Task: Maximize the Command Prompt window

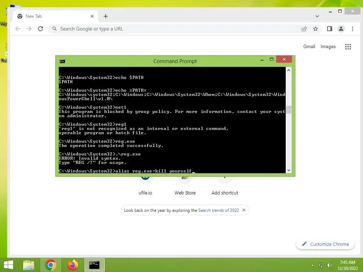Action: 271,59
